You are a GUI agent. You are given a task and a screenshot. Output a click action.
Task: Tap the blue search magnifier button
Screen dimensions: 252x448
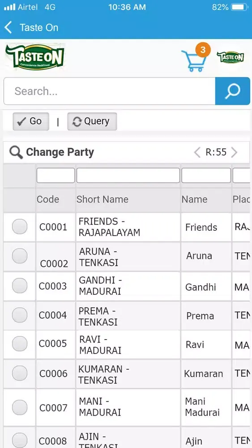coord(233,91)
